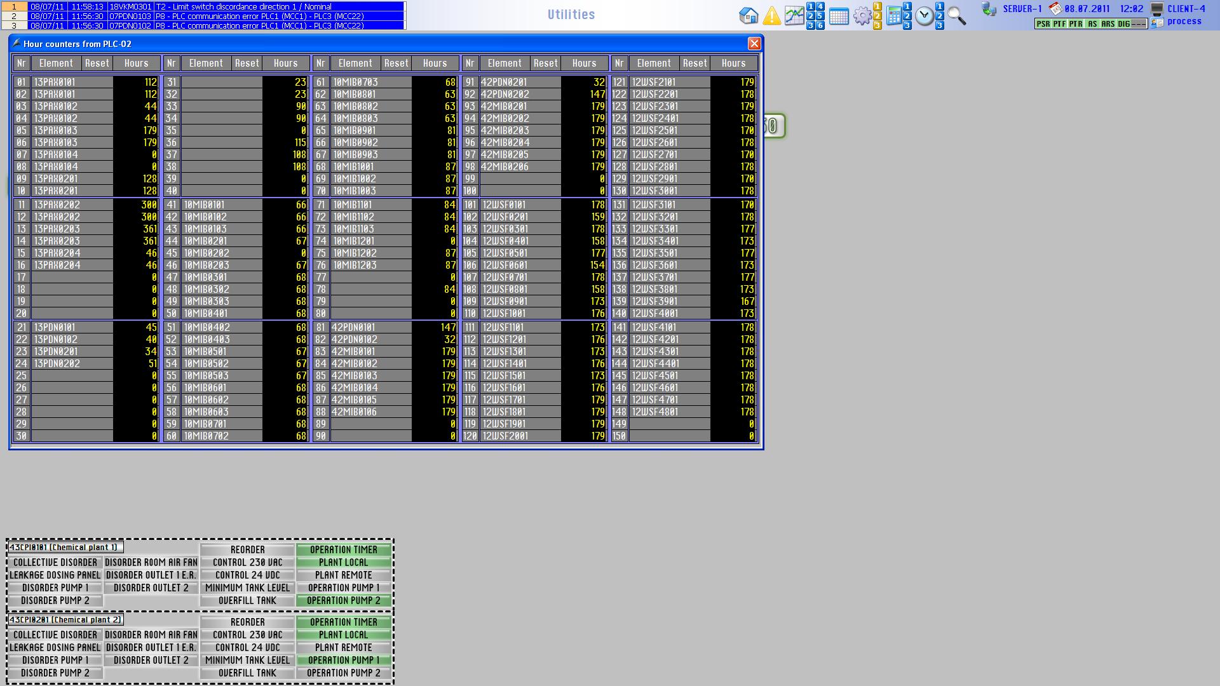
Task: Click OPERATION TIMER for Chemical plant 1
Action: point(343,549)
